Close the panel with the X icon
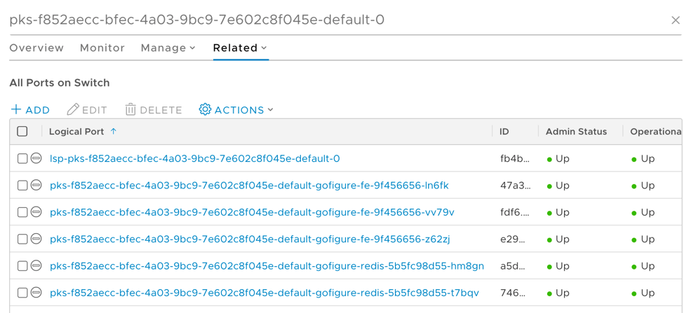The height and width of the screenshot is (313, 684). [x=675, y=20]
